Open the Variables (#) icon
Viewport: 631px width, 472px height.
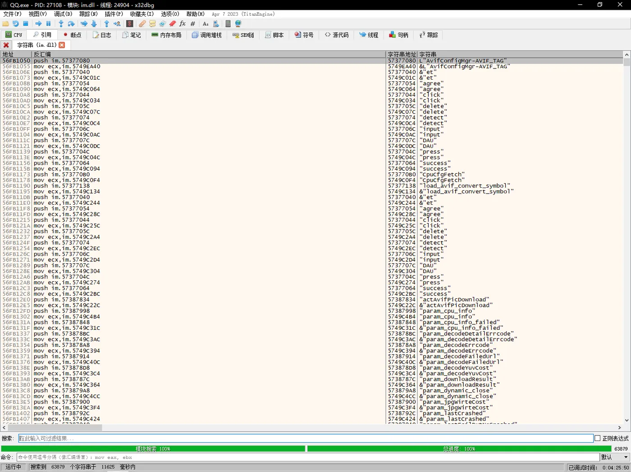point(192,24)
